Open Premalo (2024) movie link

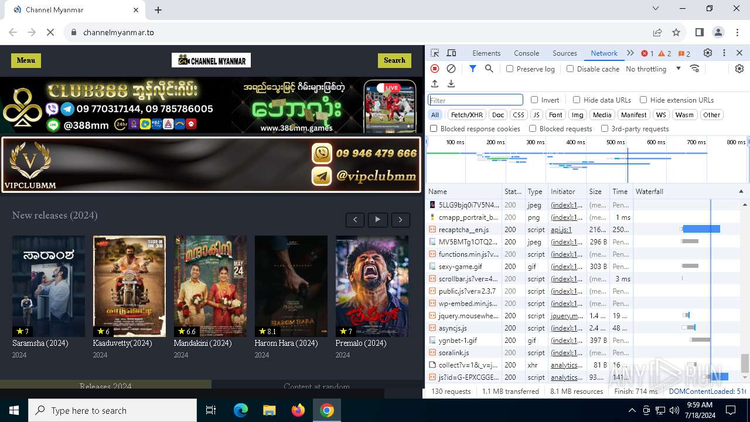click(361, 343)
